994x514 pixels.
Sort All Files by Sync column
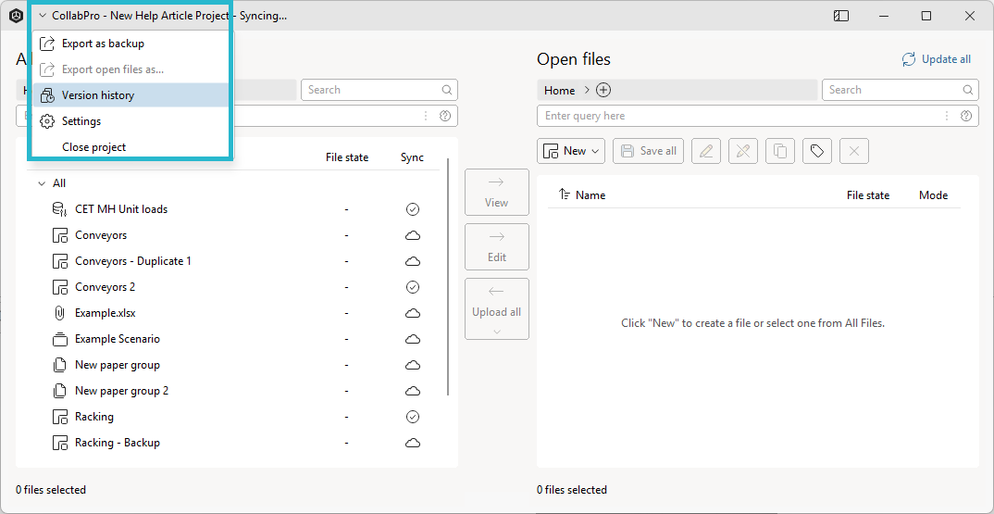pyautogui.click(x=412, y=157)
